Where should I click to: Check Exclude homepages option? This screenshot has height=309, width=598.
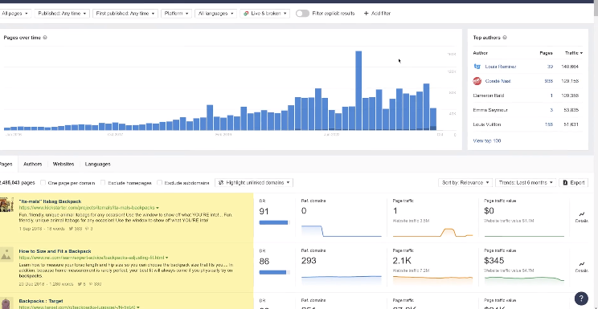tap(103, 182)
